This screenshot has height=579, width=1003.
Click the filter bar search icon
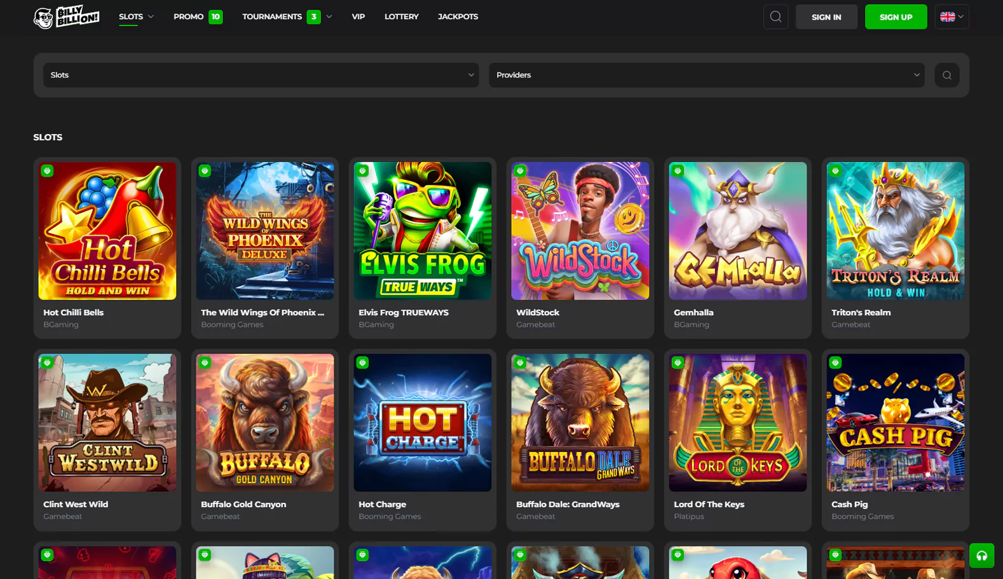pos(946,75)
